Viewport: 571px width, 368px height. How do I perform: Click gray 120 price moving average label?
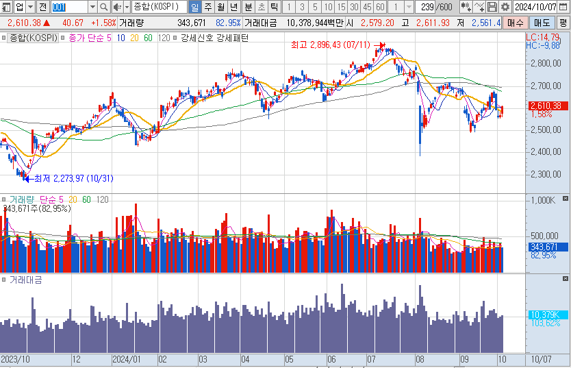coord(164,38)
